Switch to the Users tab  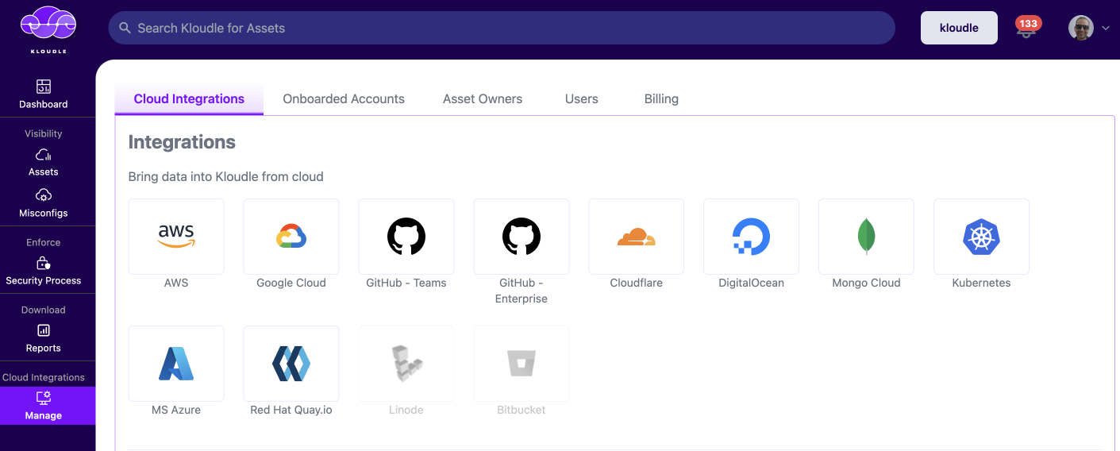coord(582,99)
